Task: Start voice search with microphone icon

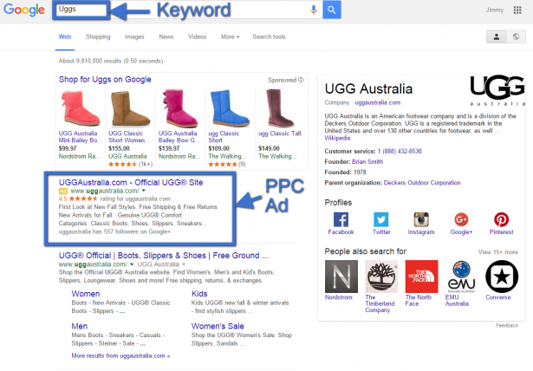Action: click(314, 10)
